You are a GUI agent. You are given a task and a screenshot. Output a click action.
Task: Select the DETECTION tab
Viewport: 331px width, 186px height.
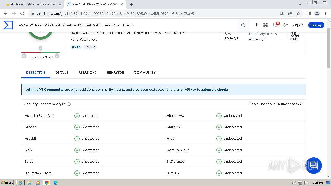click(x=36, y=72)
